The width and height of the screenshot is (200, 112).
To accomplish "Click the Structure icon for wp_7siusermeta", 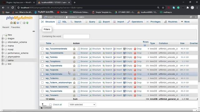I will tap(90, 91).
